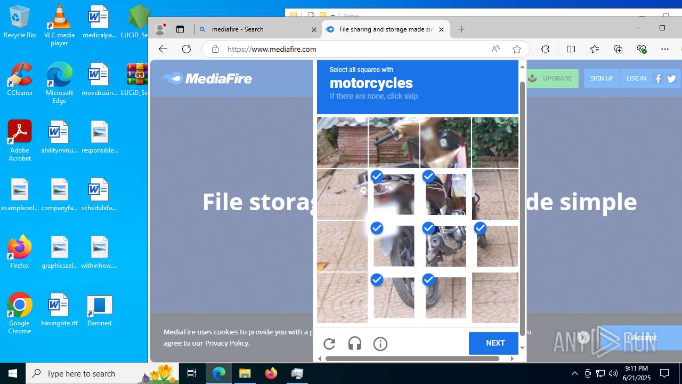Deselect the checked tile in row two, third column
682x384 pixels.
tap(445, 194)
